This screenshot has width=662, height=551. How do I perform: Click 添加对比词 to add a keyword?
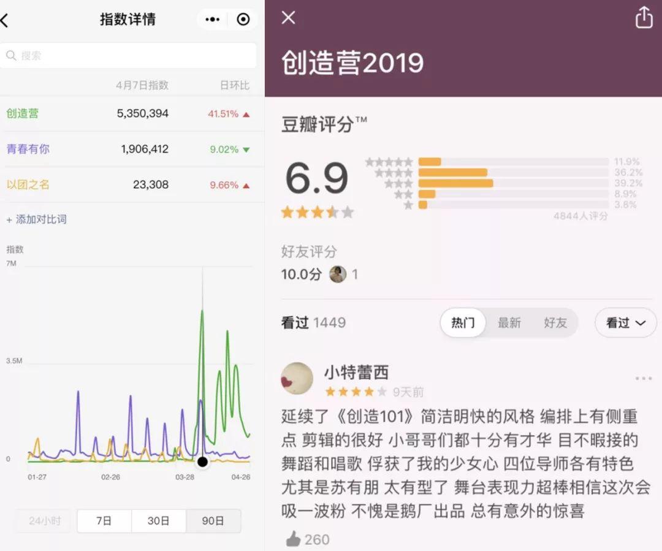[37, 219]
